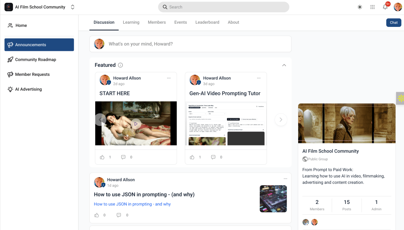
Task: Open options menu on JSON prompting post
Action: coord(285,179)
